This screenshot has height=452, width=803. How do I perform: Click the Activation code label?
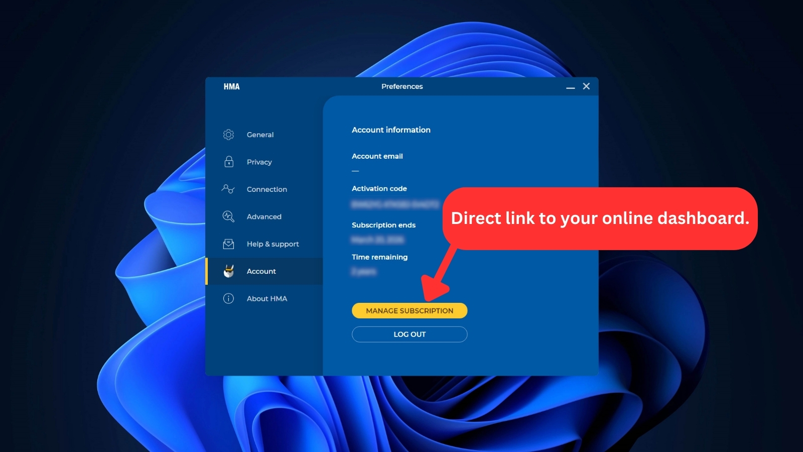coord(379,188)
